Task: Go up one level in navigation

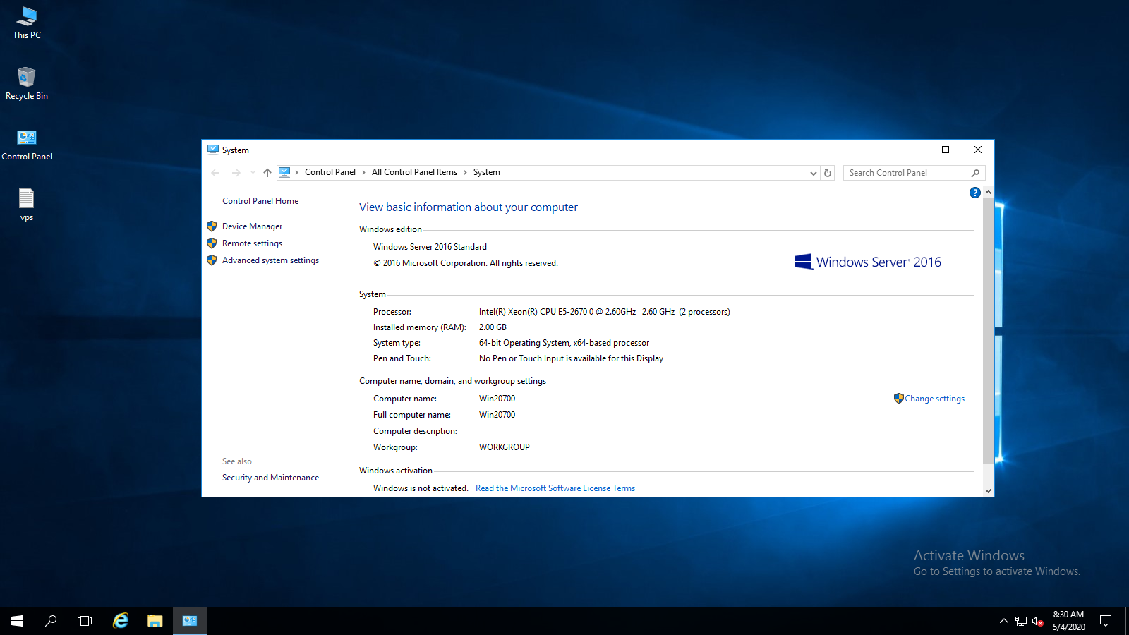Action: point(267,173)
